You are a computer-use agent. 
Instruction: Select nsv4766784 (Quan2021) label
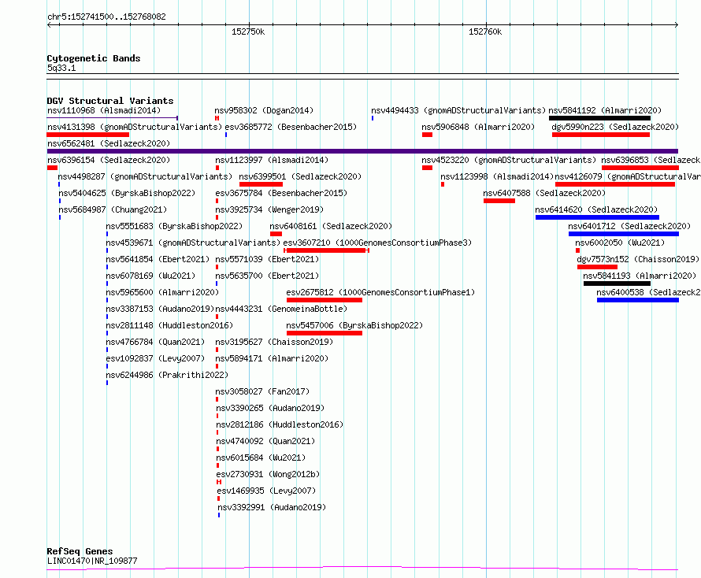point(155,342)
